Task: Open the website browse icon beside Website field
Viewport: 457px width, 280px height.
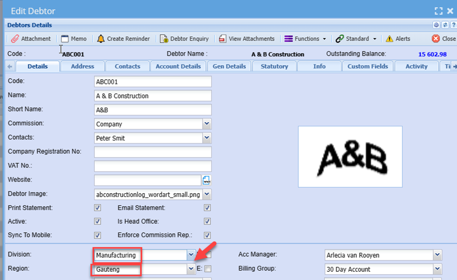Action: tap(206, 181)
